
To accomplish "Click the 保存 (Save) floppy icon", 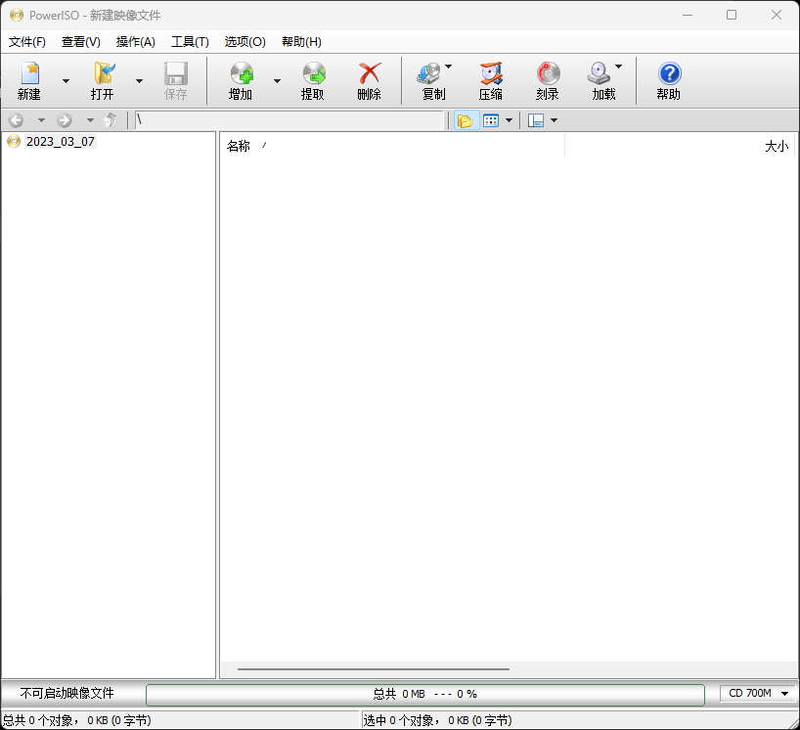I will pos(176,73).
